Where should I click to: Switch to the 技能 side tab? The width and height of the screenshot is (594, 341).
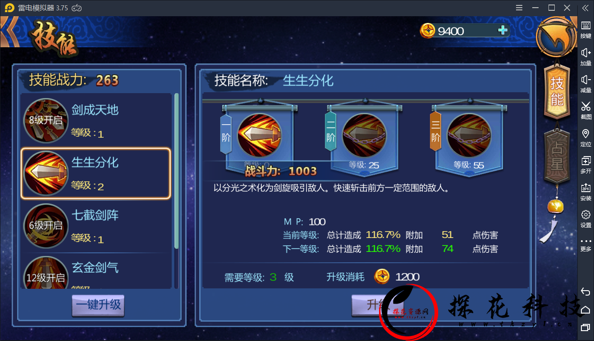pyautogui.click(x=557, y=91)
